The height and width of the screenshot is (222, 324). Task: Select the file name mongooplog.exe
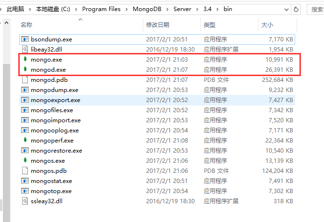click(55, 131)
